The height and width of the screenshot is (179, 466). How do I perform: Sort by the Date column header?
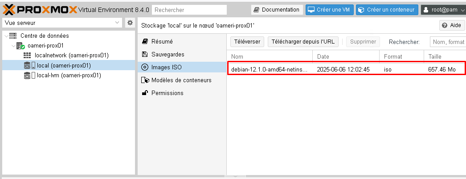(x=346, y=56)
